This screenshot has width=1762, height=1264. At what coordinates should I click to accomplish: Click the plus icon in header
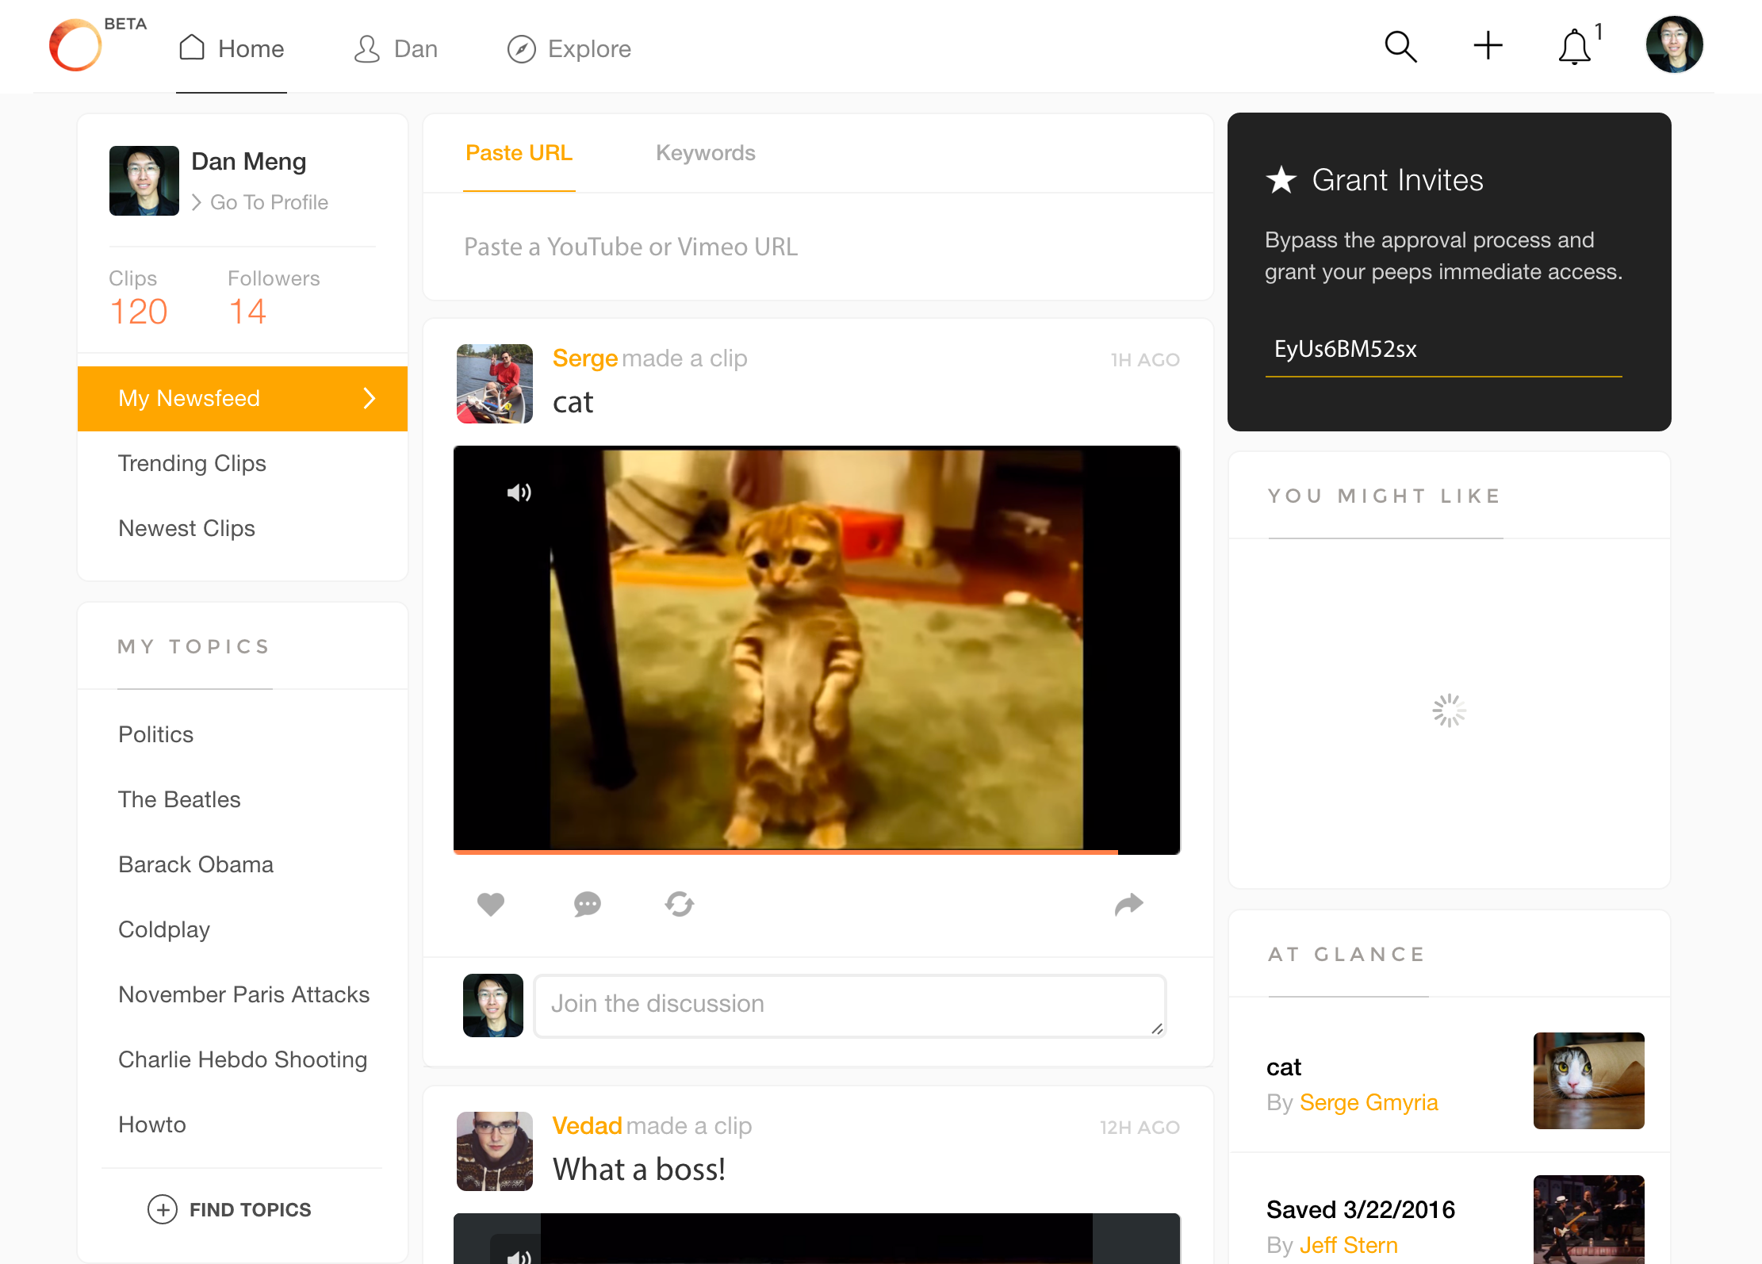pos(1488,46)
